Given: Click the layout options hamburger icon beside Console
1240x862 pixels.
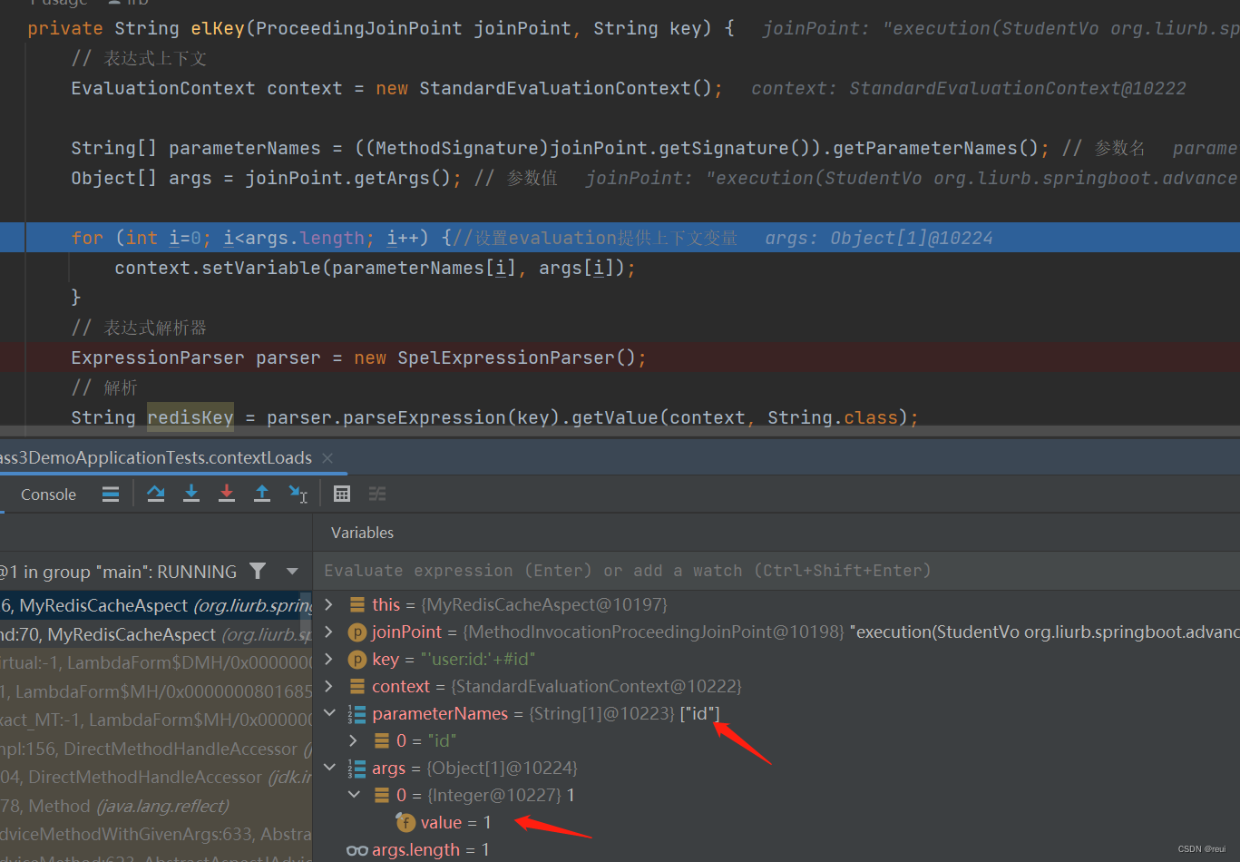Looking at the screenshot, I should click(x=110, y=494).
